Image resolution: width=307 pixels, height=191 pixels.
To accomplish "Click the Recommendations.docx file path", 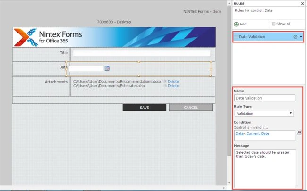I will point(117,81).
